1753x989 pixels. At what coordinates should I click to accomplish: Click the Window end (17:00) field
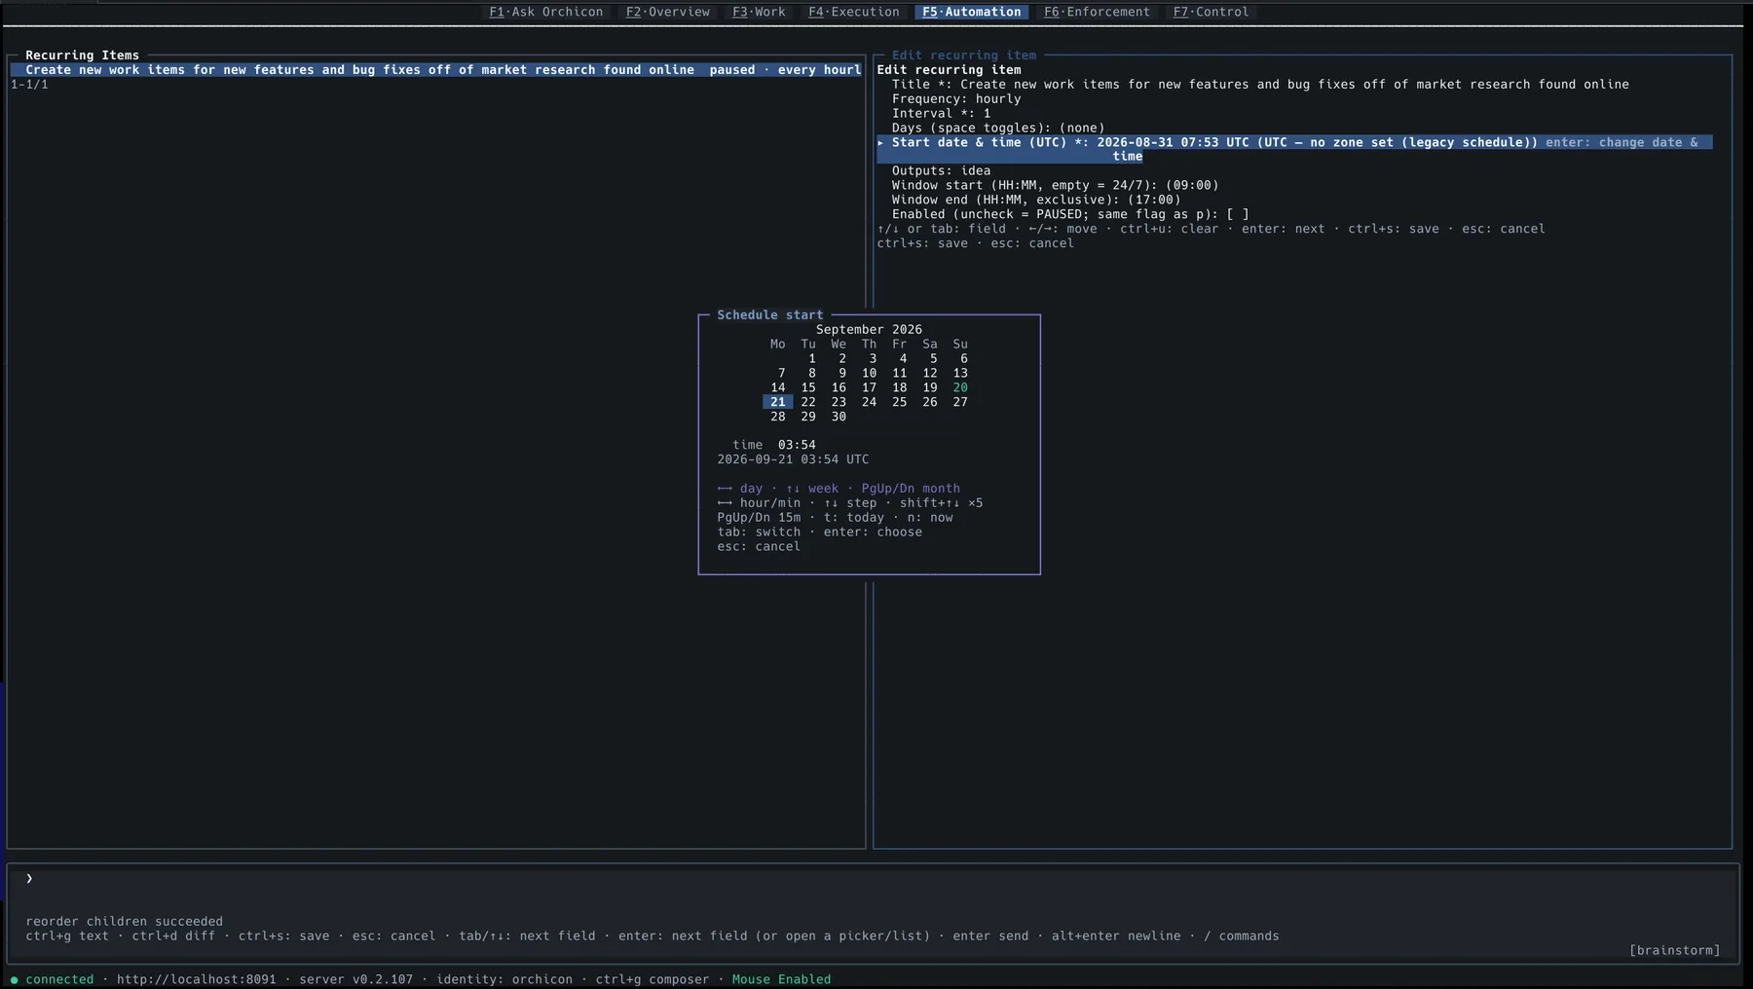coord(1036,201)
